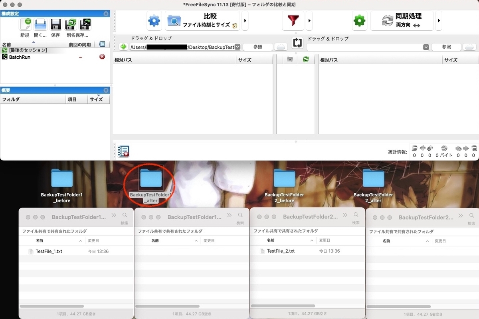Click the left grid サイズ column header
The width and height of the screenshot is (479, 319).
coord(254,60)
